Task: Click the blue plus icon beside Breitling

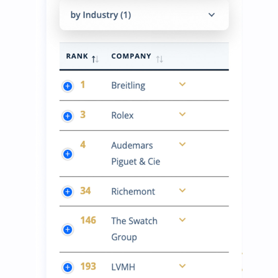Action: point(67,86)
